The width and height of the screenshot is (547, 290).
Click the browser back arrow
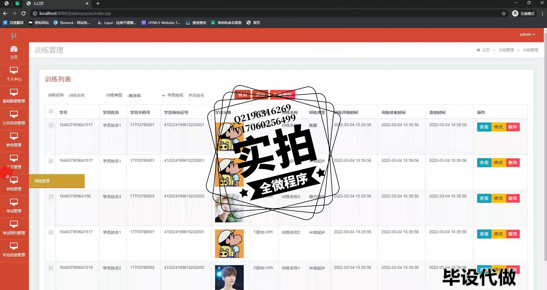pyautogui.click(x=5, y=13)
